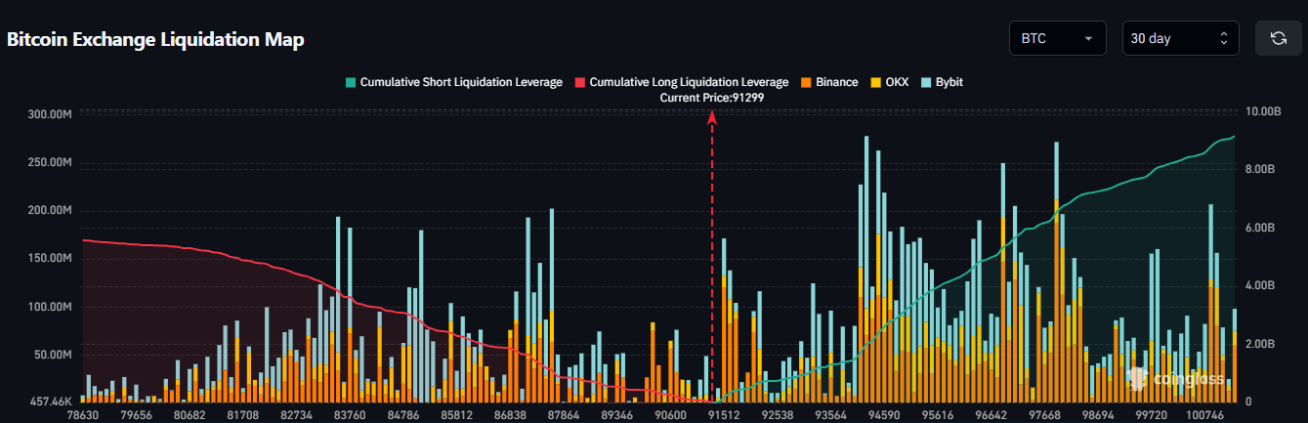The height and width of the screenshot is (423, 1308).
Task: Click the 95616 price axis label
Action: pyautogui.click(x=939, y=415)
